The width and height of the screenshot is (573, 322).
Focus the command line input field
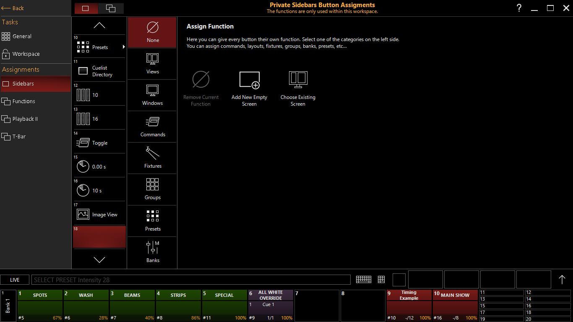[x=191, y=280]
